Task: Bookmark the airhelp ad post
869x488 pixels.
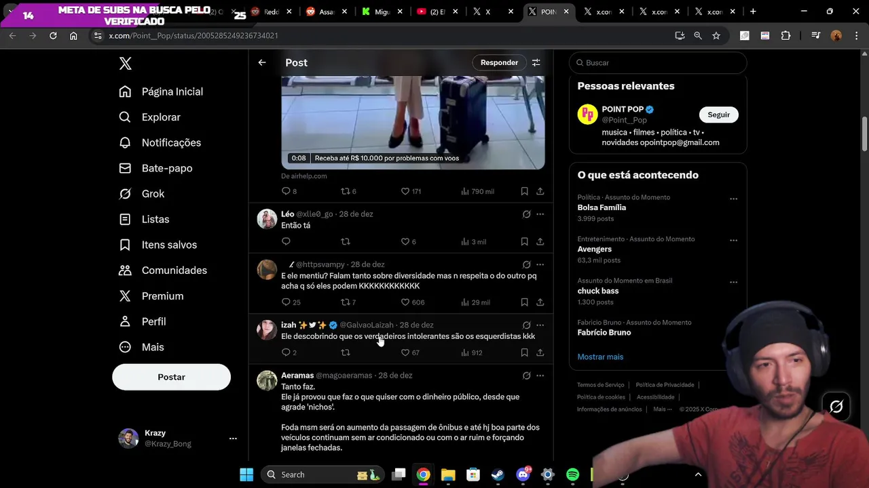Action: click(x=524, y=192)
